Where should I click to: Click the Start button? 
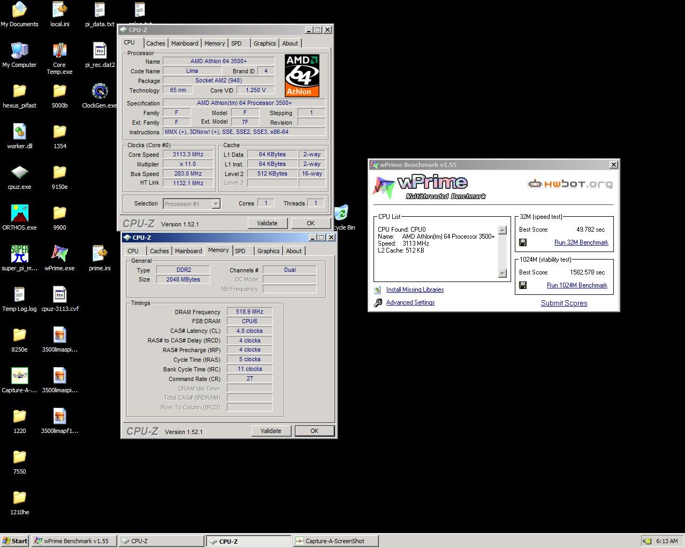(x=15, y=541)
